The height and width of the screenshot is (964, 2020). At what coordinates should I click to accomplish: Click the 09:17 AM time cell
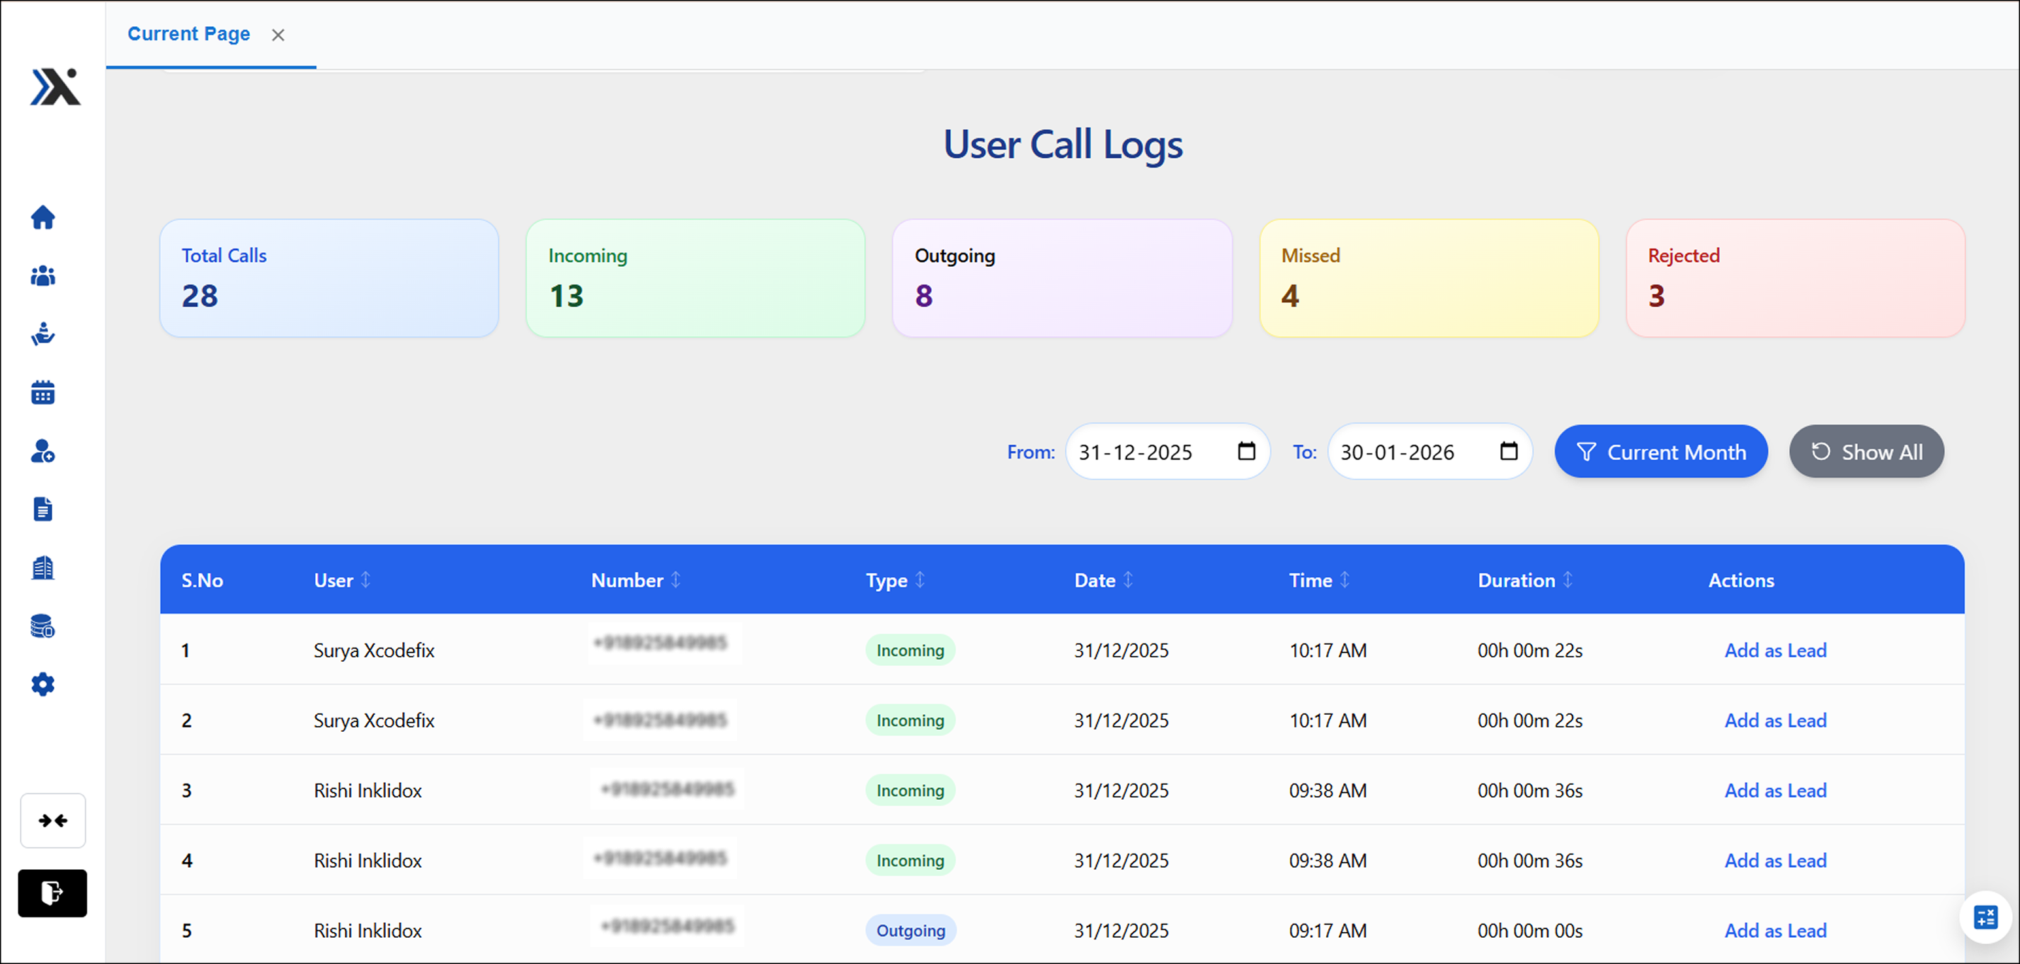pos(1328,930)
